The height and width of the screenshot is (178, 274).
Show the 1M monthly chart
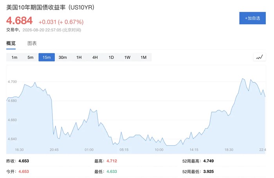pyautogui.click(x=144, y=57)
